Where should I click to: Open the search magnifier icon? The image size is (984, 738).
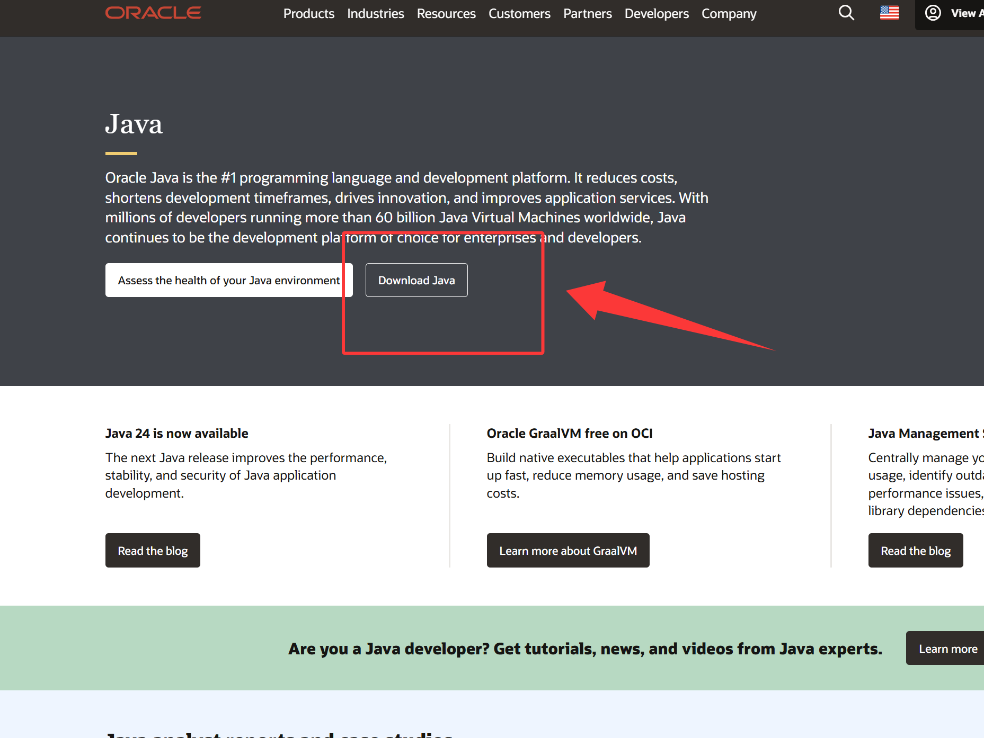coord(846,13)
